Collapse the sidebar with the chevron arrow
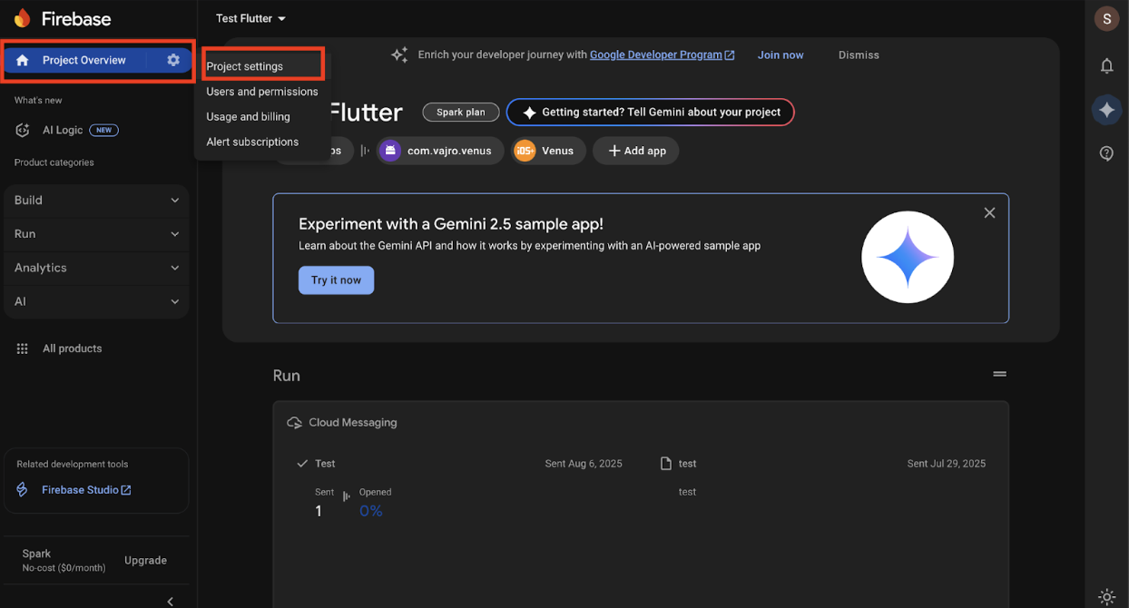This screenshot has width=1129, height=608. pos(171,601)
